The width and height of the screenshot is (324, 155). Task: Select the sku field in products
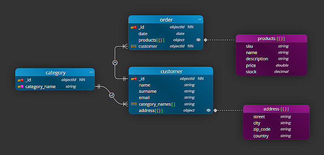tap(271, 46)
